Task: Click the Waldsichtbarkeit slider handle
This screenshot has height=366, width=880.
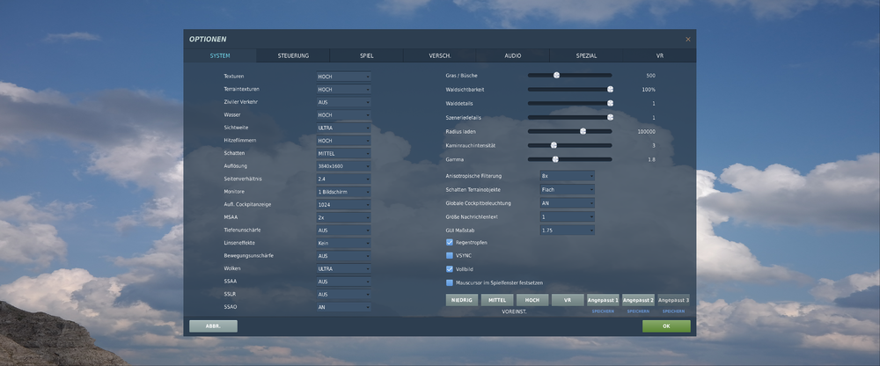Action: [610, 89]
